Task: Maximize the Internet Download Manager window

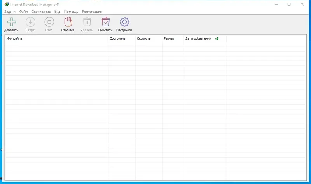Action: coord(289,4)
